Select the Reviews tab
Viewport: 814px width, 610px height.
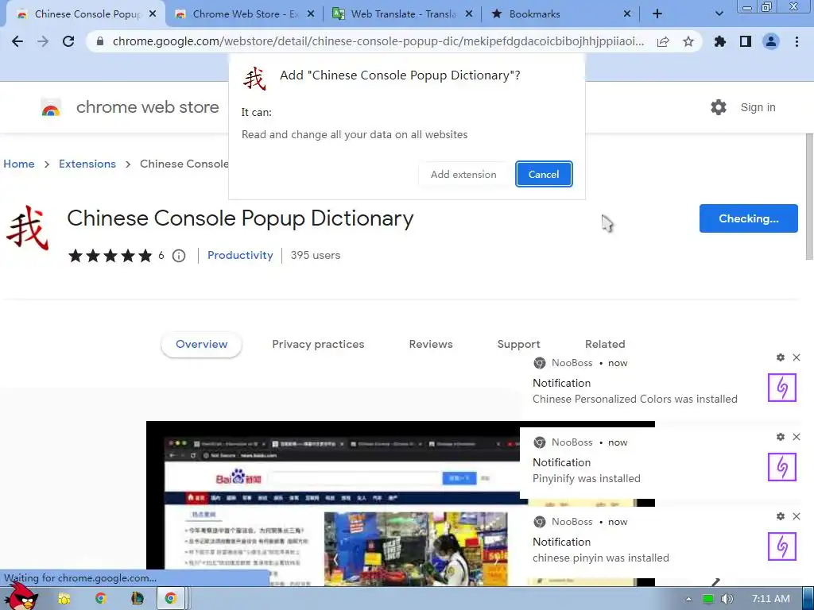[431, 345]
